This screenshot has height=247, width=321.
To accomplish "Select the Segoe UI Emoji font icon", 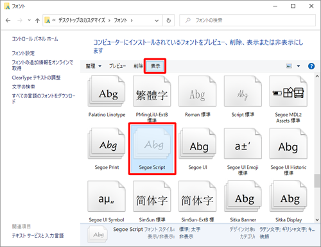I will point(243,144).
